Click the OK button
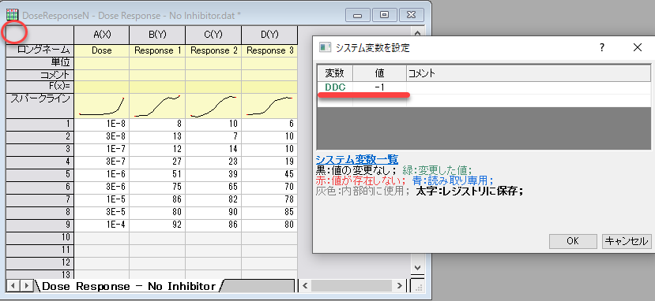The image size is (655, 301). 573,241
